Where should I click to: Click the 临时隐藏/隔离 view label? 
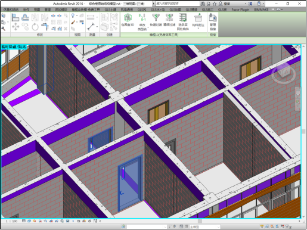[14, 47]
